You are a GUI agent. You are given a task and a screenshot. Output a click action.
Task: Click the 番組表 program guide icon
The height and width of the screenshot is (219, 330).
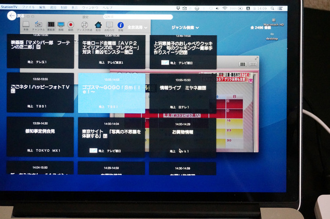(x=51, y=25)
